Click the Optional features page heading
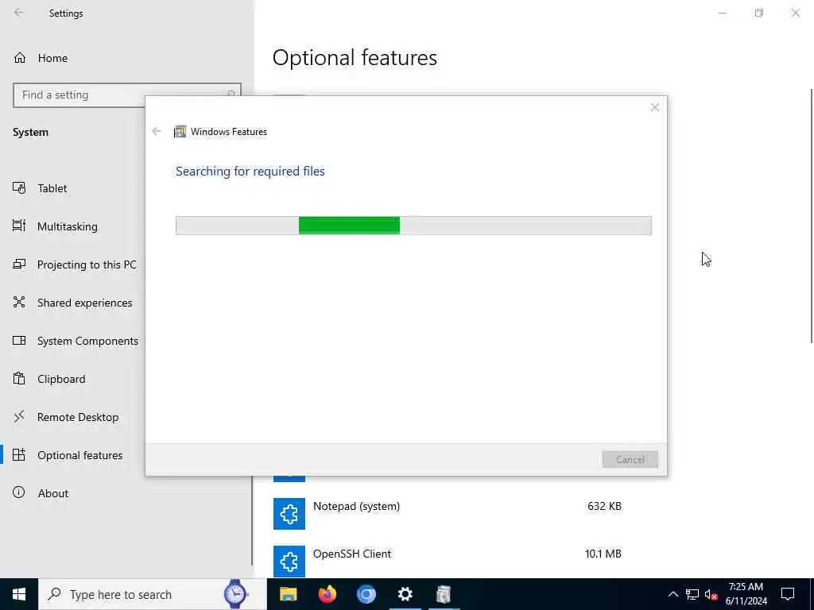 (355, 57)
